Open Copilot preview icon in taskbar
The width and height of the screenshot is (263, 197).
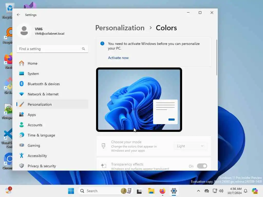point(255,191)
